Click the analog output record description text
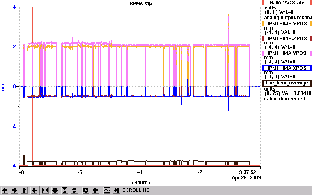The width and height of the screenshot is (312, 195). (288, 18)
